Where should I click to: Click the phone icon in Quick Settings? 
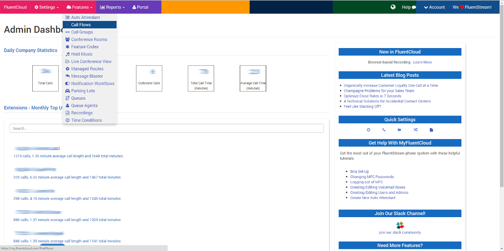[384, 130]
